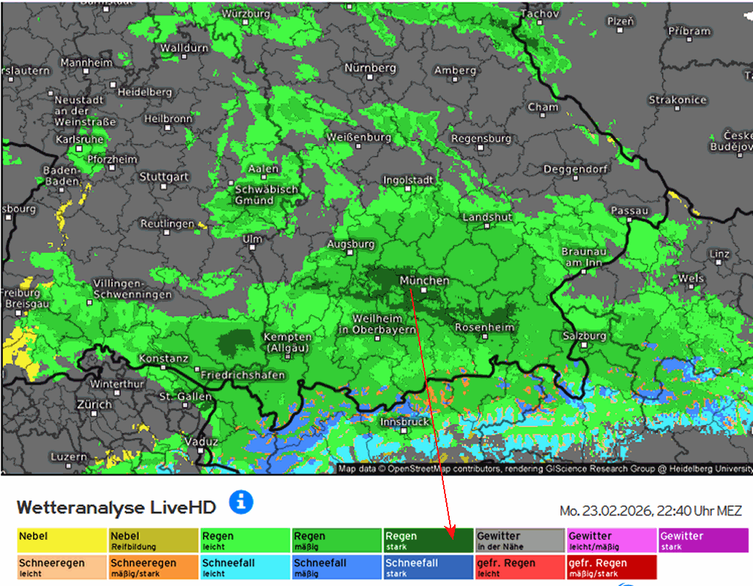The width and height of the screenshot is (753, 586).
Task: Click the Schneeregen leicht legend swatch
Action: (x=62, y=568)
